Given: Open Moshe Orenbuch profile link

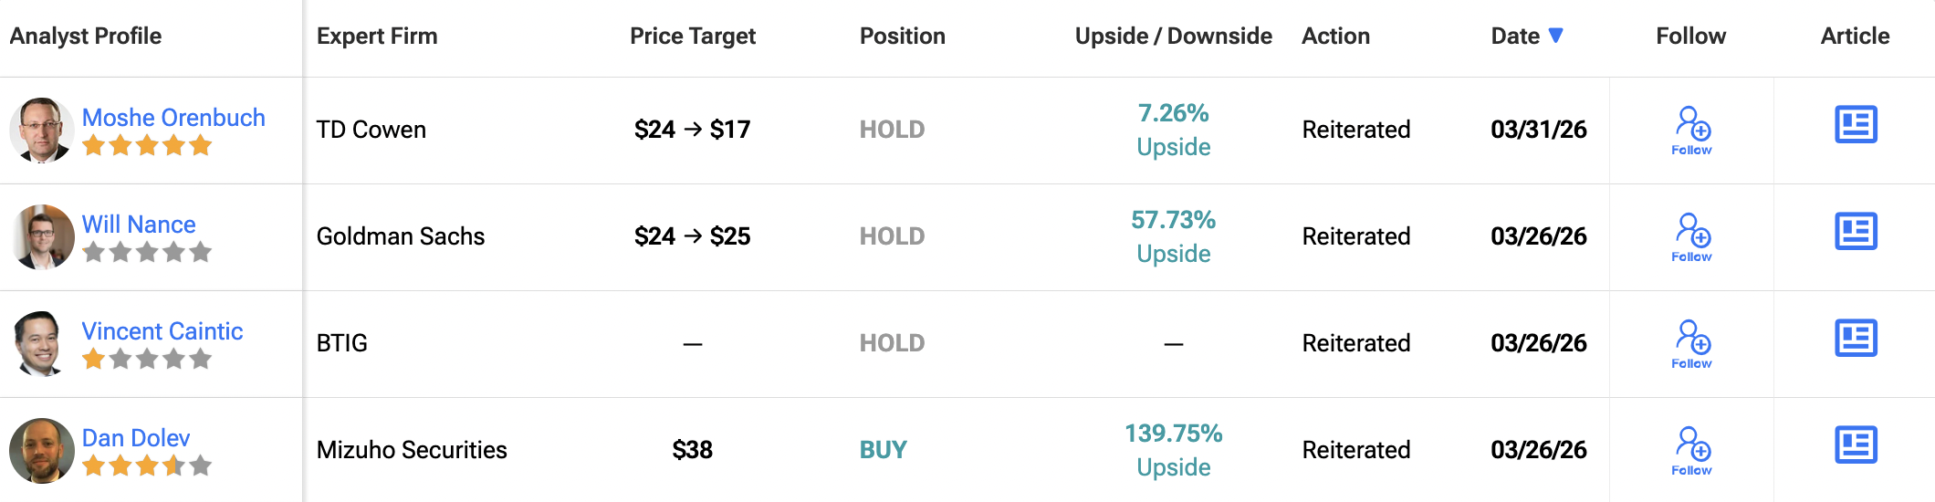Looking at the screenshot, I should [x=173, y=118].
